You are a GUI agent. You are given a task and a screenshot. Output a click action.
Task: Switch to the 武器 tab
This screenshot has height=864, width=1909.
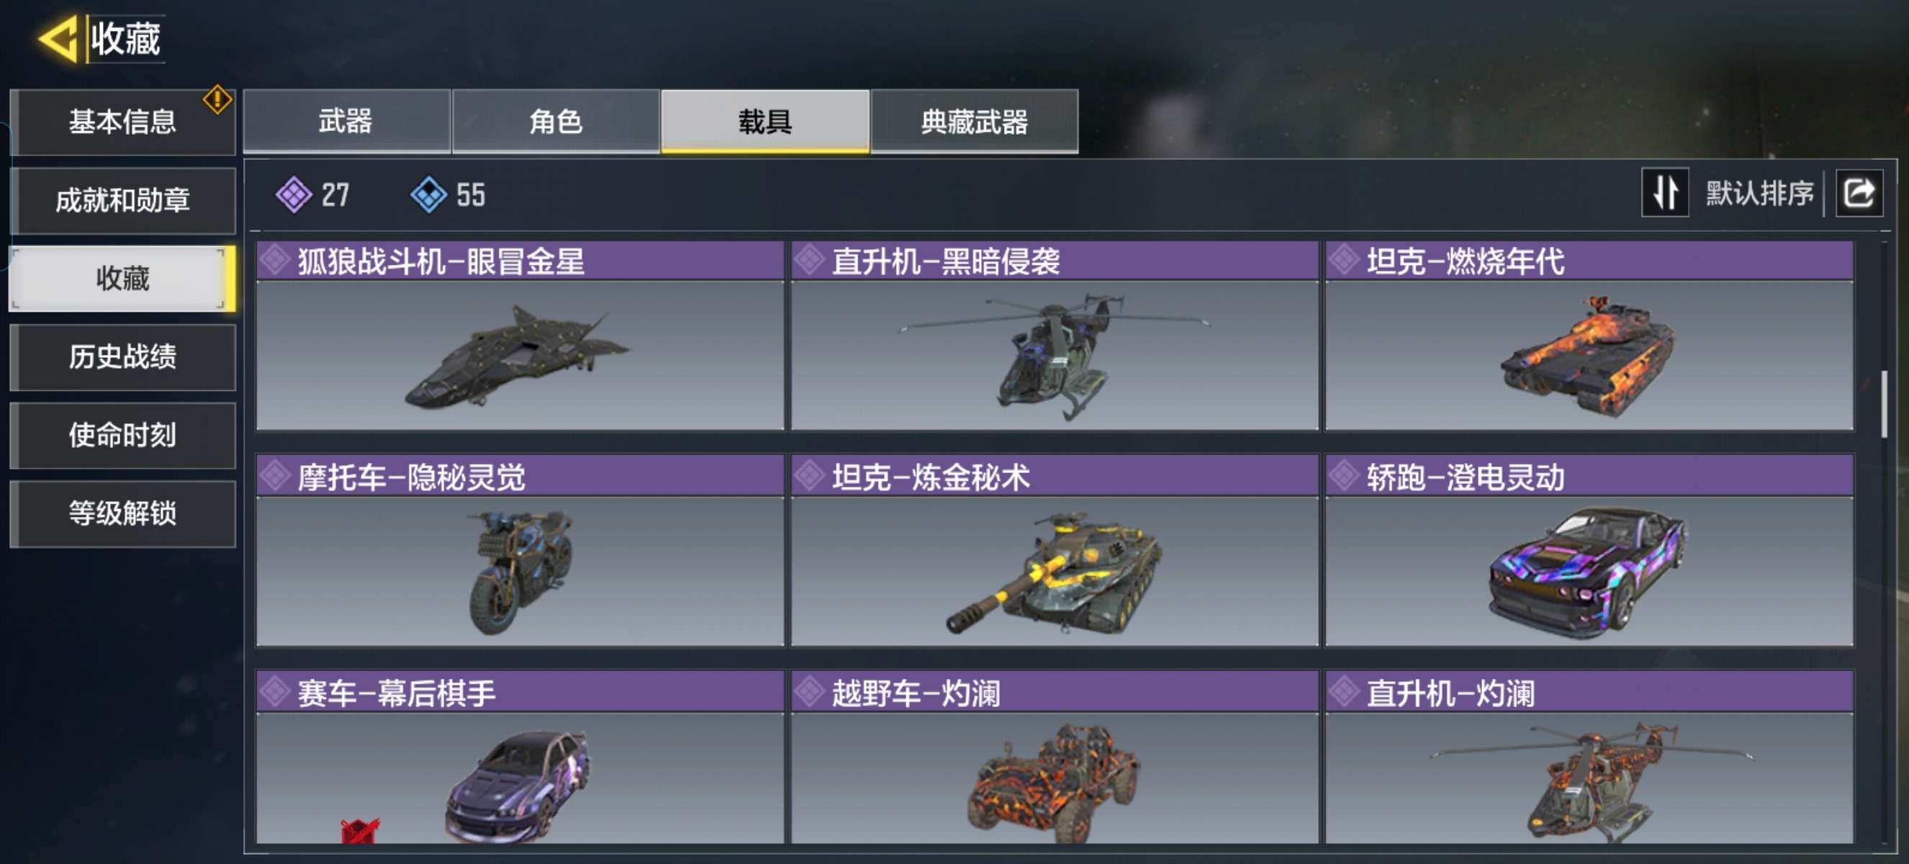(x=346, y=122)
